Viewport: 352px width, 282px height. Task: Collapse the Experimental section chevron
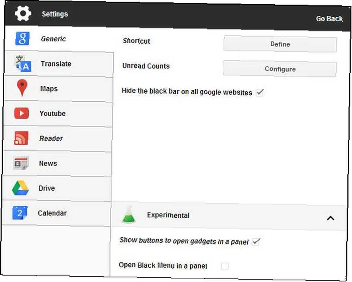(x=331, y=218)
